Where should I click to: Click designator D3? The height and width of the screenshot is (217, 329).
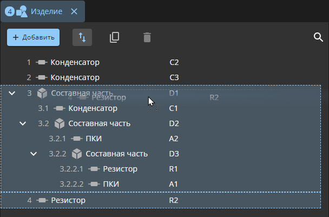click(174, 154)
